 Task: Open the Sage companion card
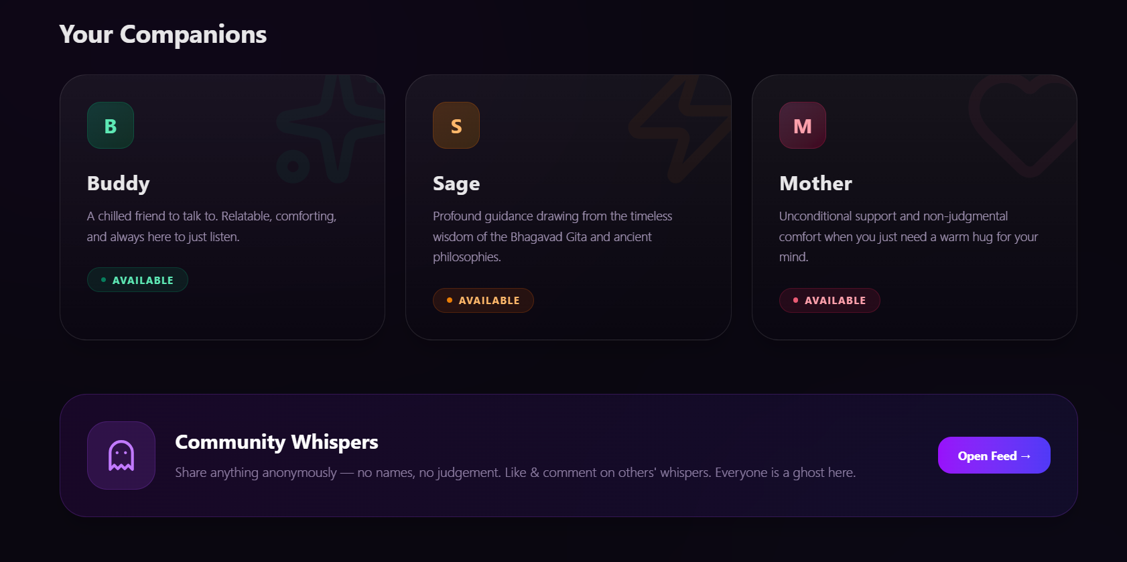(x=568, y=206)
